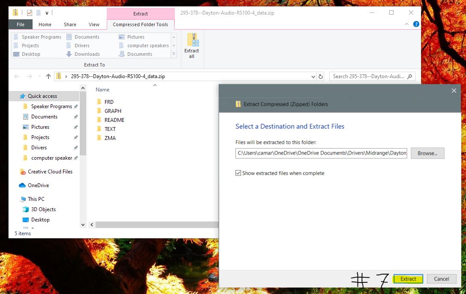Screen dimensions: 466x294
Task: Click the Properties checkmark icon in title bar
Action: [x=30, y=13]
